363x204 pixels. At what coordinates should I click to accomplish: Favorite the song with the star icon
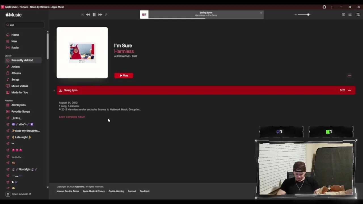[x=261, y=12]
